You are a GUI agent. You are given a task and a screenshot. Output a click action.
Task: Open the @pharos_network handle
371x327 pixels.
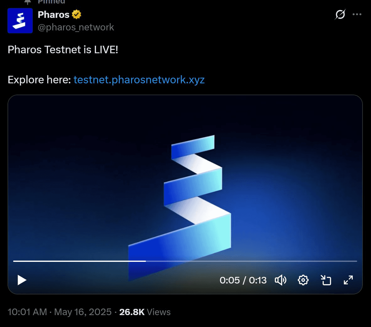point(76,27)
